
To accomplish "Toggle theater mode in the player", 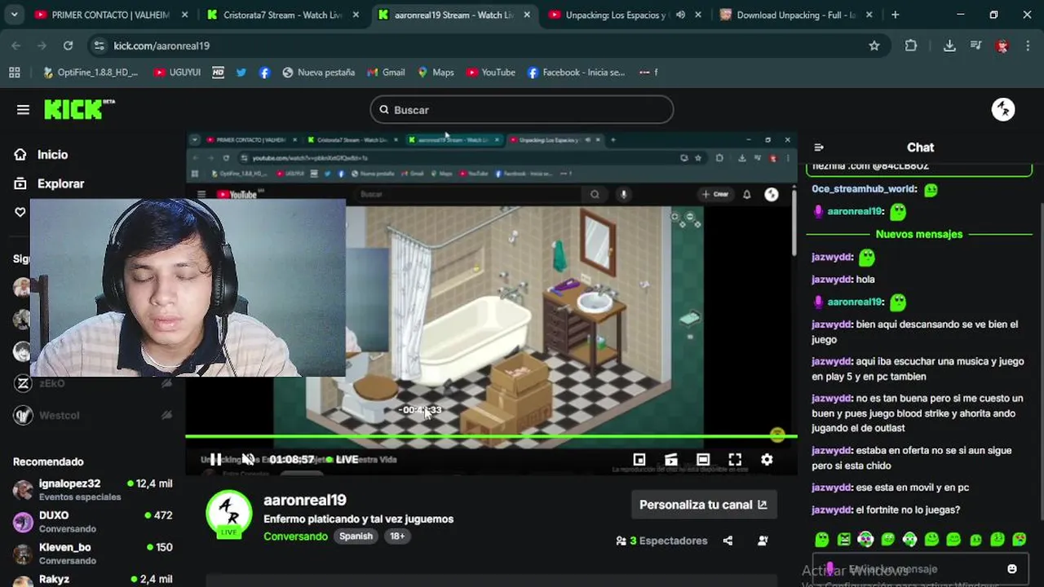I will [703, 460].
